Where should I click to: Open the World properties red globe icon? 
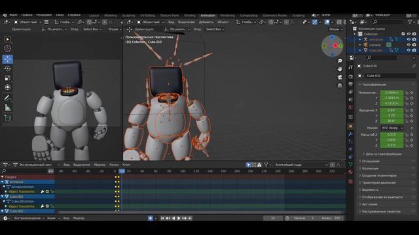point(351,107)
